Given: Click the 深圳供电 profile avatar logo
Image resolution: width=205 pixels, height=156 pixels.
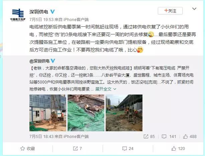Looking at the screenshot, I should pyautogui.click(x=18, y=15).
